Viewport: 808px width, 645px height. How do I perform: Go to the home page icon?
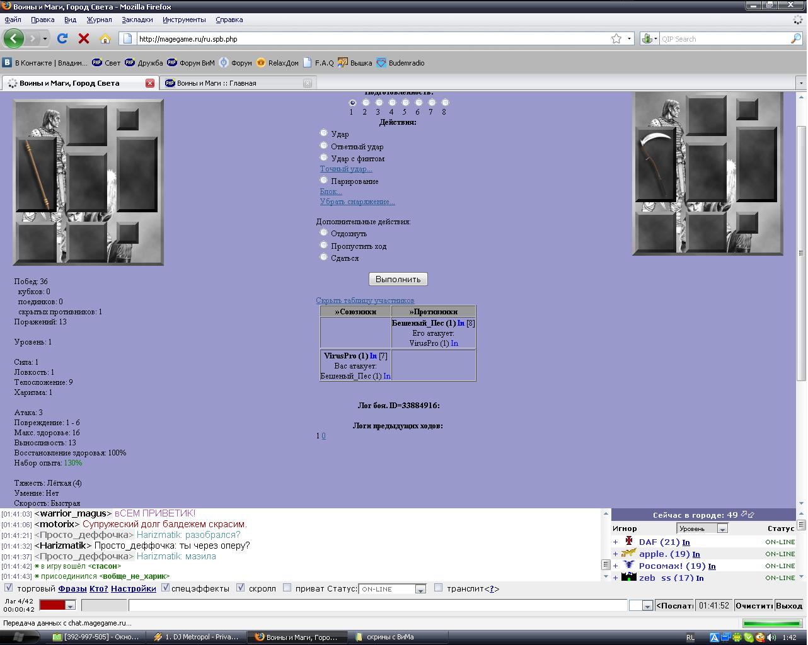(x=105, y=38)
